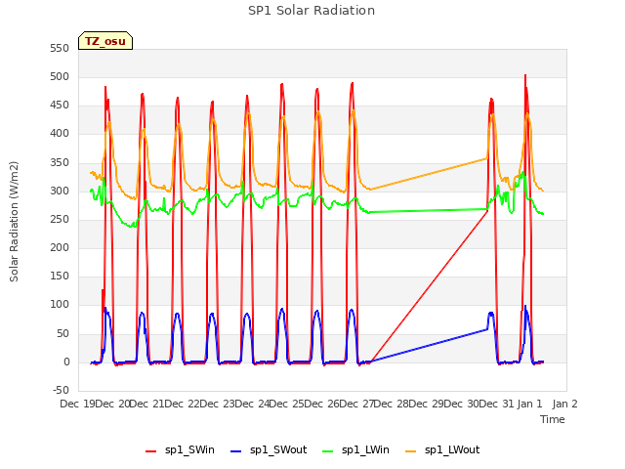
Task: Click the TZ_osu annotation box
Action: click(x=105, y=41)
